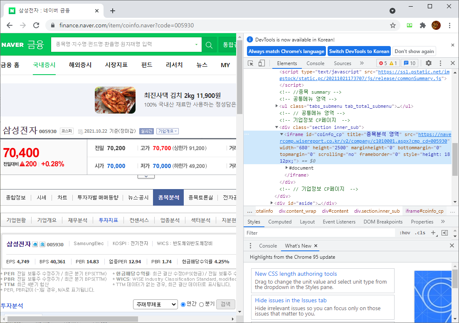The image size is (459, 323).
Task: Click the webpage vertical scrollbar thumb
Action: [x=239, y=78]
